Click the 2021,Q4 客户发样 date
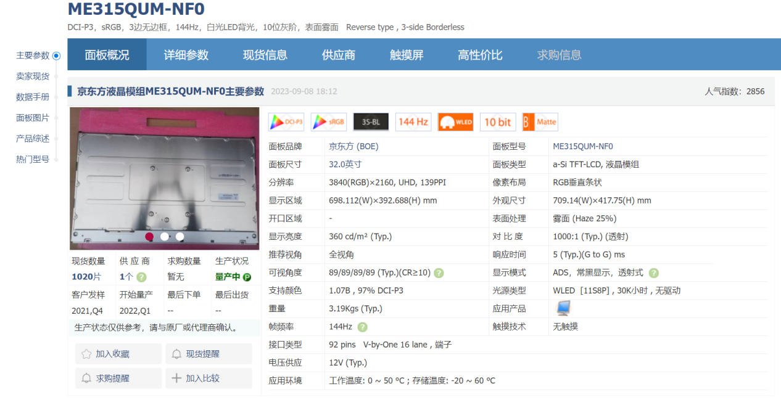Image resolution: width=781 pixels, height=402 pixels. tap(88, 310)
